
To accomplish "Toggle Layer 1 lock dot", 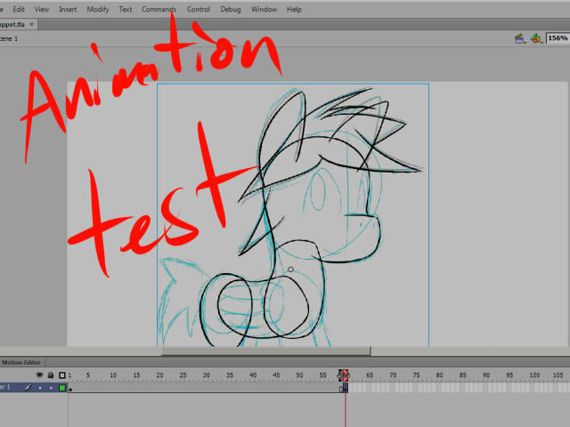I will tap(51, 388).
